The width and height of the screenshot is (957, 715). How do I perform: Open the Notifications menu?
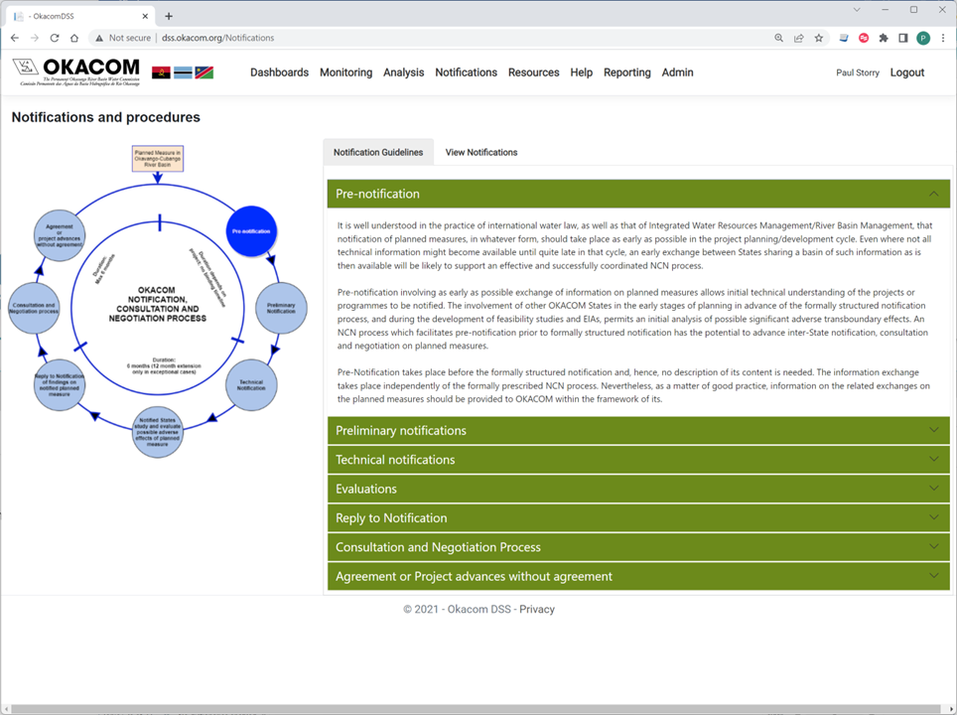click(467, 72)
